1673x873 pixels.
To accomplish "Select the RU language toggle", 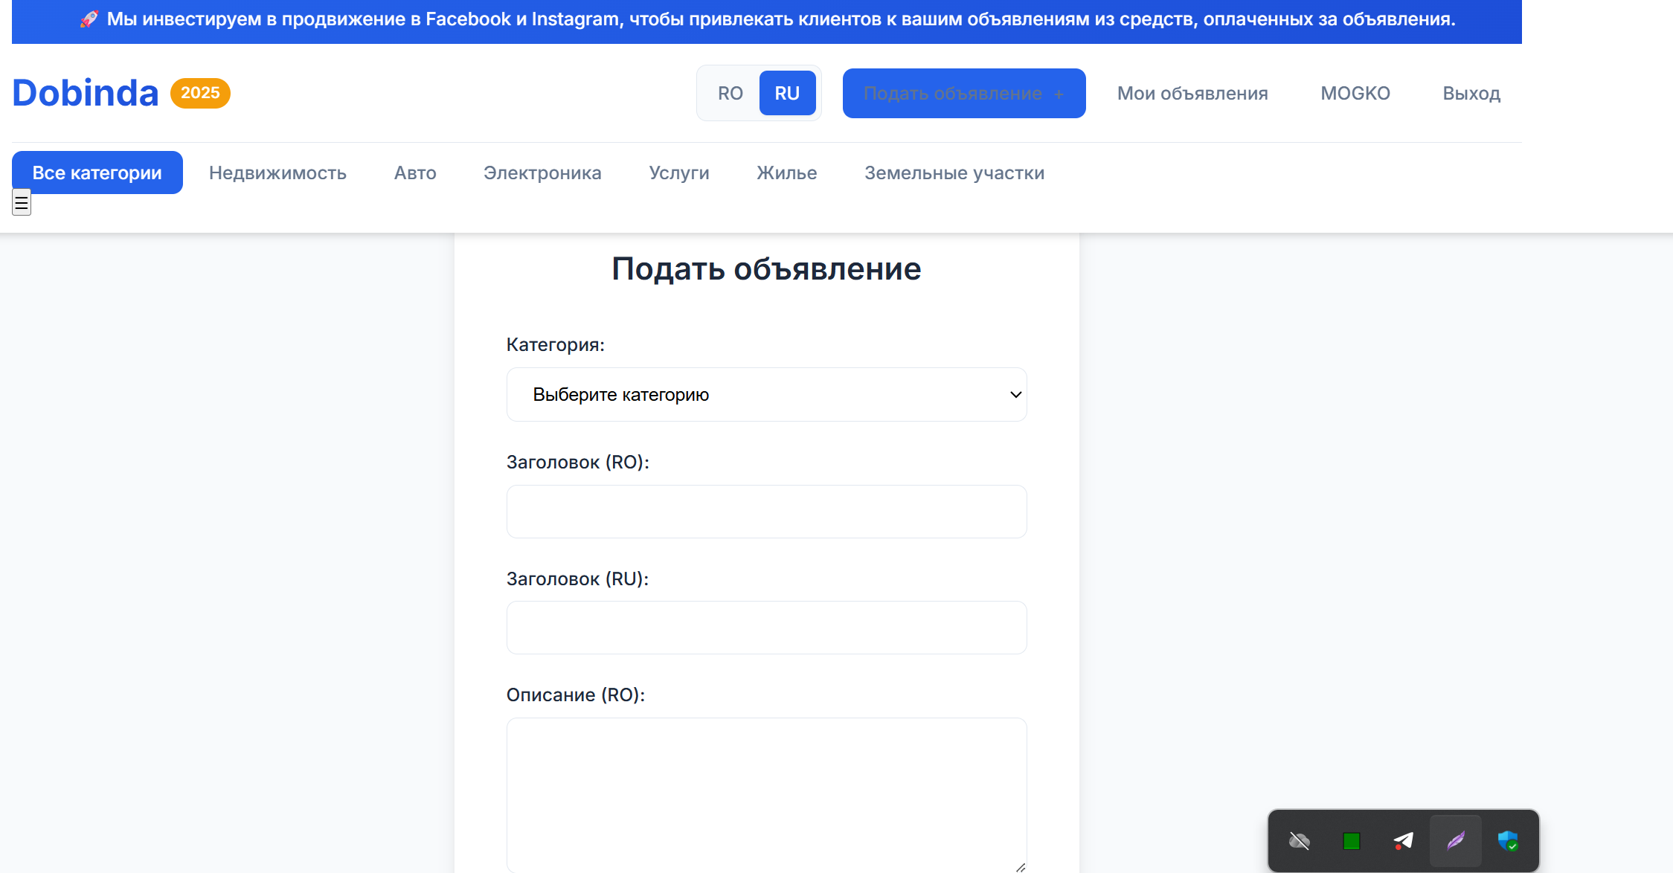I will click(787, 93).
